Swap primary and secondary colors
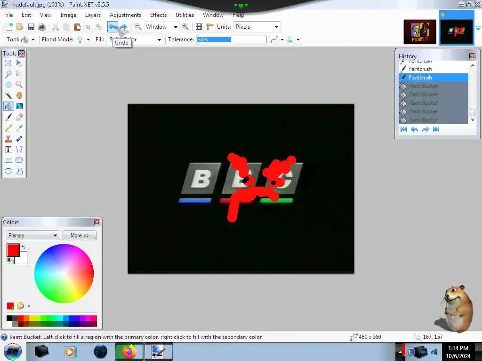 [x=24, y=247]
